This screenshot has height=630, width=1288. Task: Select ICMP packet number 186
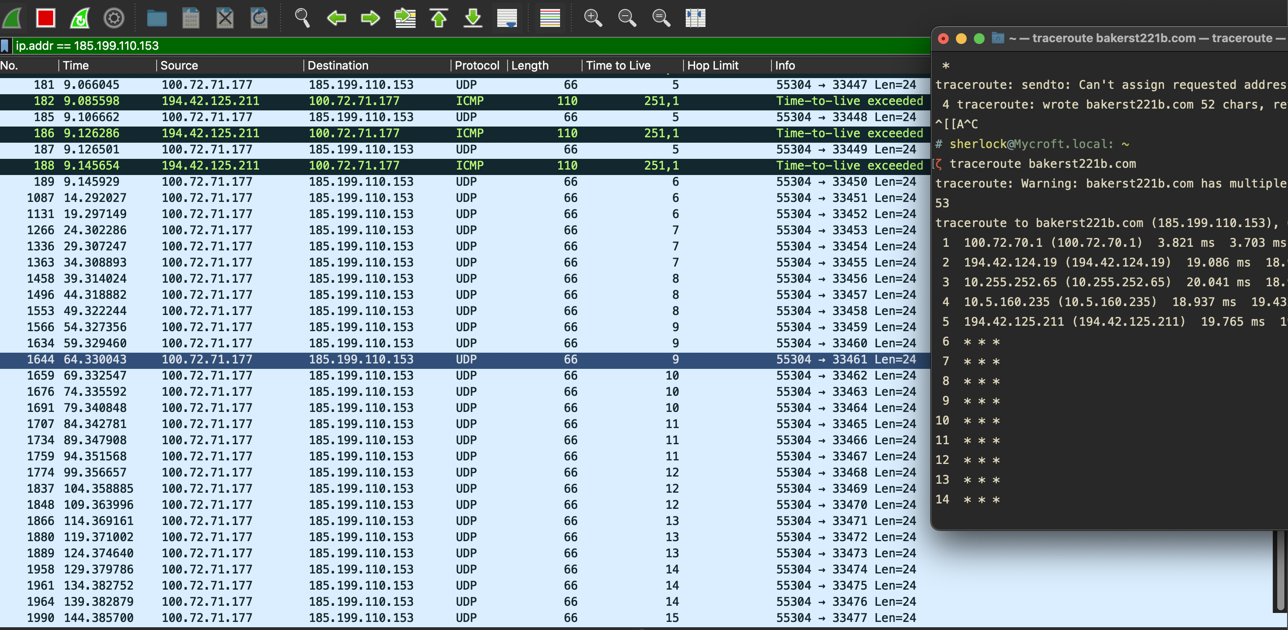point(465,134)
